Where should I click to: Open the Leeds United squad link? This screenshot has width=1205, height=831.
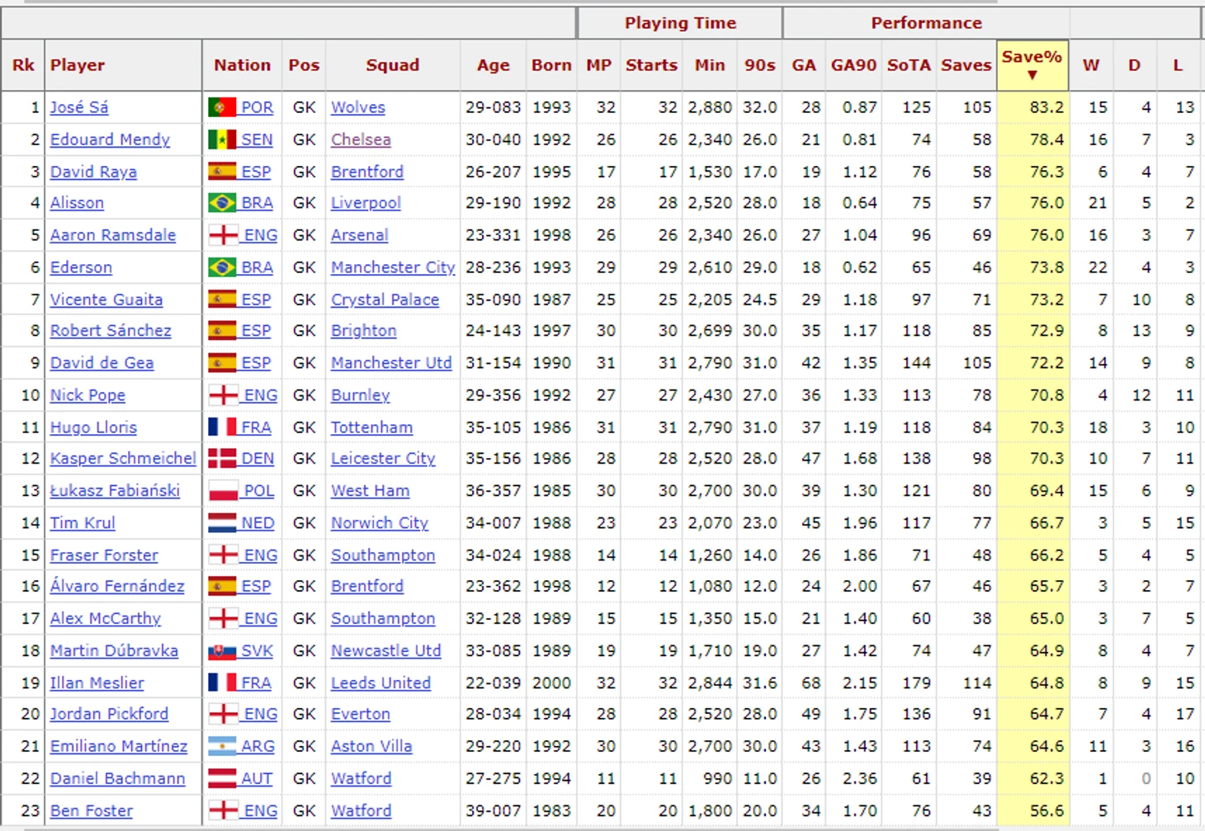pyautogui.click(x=380, y=683)
